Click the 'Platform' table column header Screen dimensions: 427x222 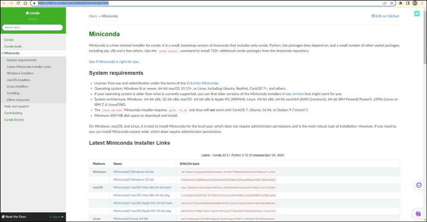click(99, 164)
